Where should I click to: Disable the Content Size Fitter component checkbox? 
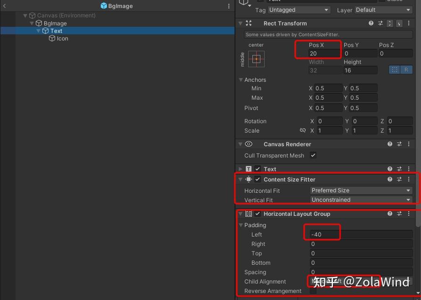(258, 179)
